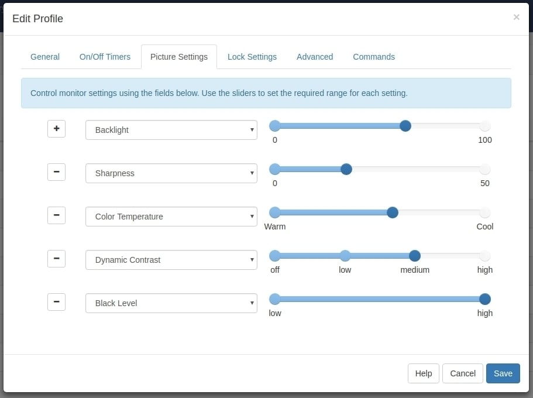533x398 pixels.
Task: Click the Dynamic Contrast slider handle
Action: click(x=415, y=256)
